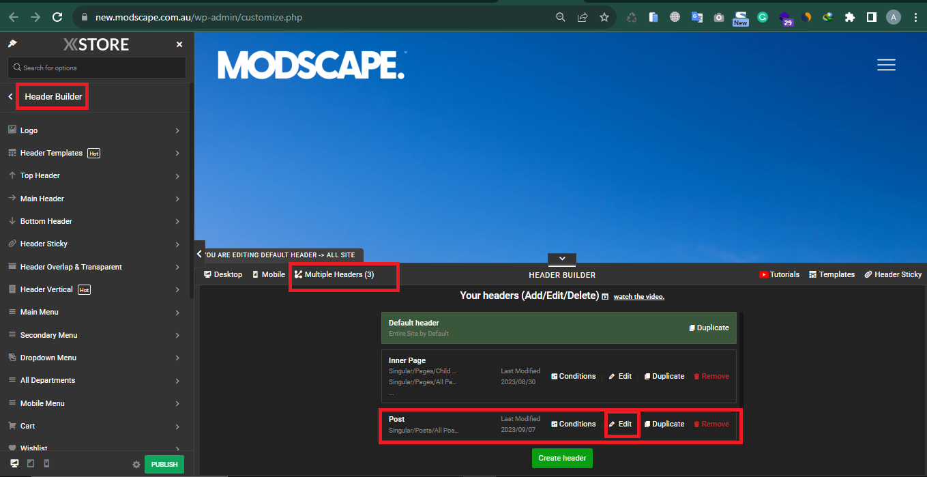Switch to tablet preview icon in footer
The height and width of the screenshot is (477, 927).
click(x=31, y=464)
